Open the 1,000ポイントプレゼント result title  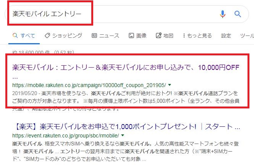click(126, 127)
